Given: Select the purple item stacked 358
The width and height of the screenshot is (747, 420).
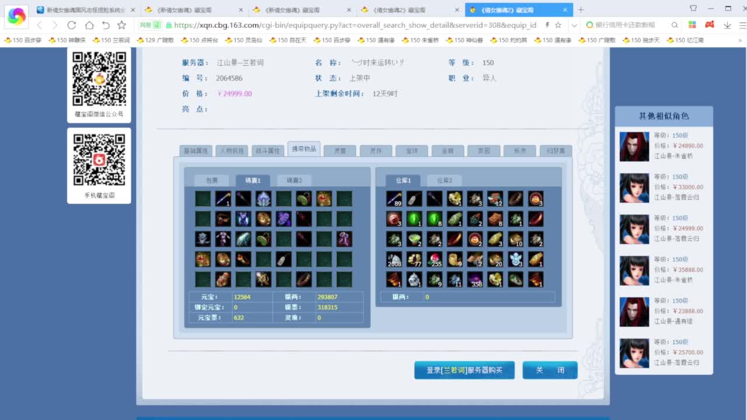Looking at the screenshot, I should coord(475,279).
